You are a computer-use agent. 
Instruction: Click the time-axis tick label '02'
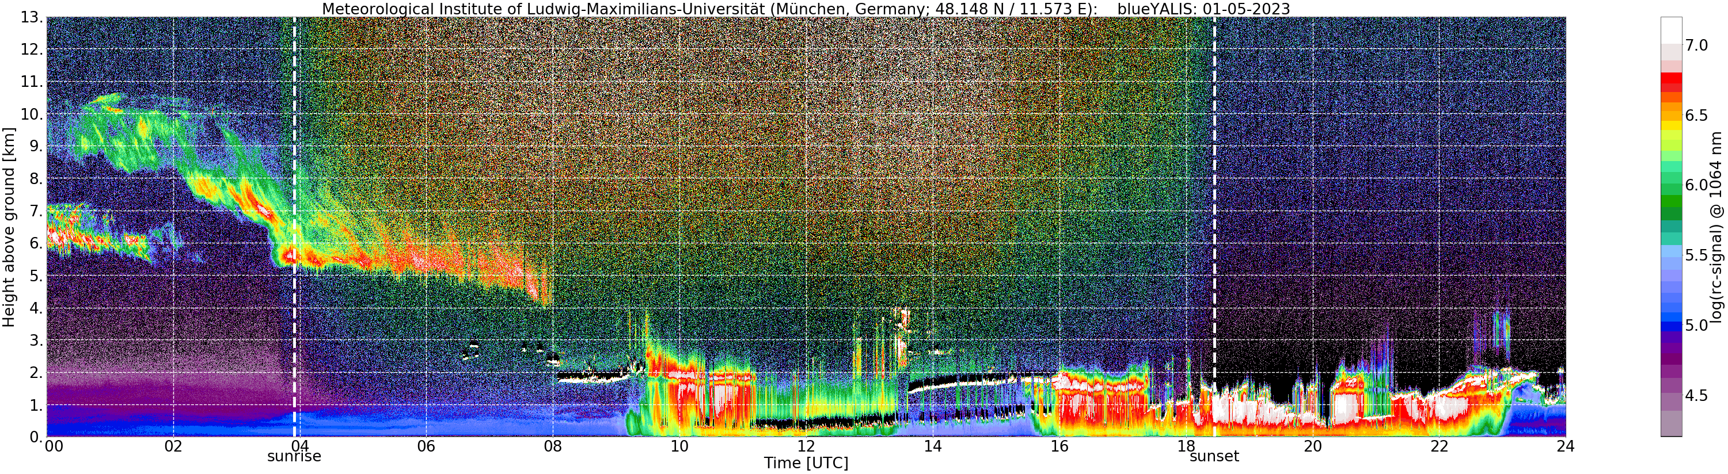pyautogui.click(x=173, y=446)
